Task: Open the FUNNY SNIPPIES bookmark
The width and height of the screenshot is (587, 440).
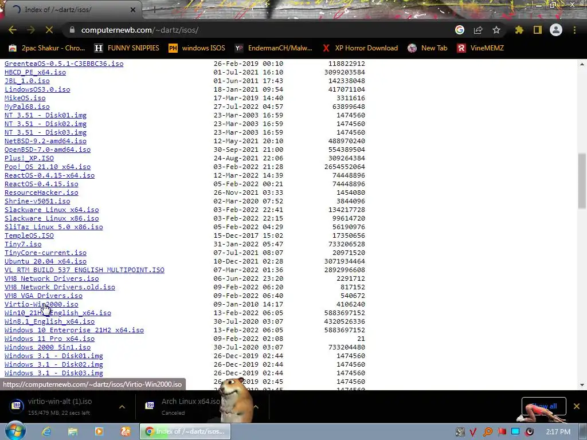Action: point(127,48)
